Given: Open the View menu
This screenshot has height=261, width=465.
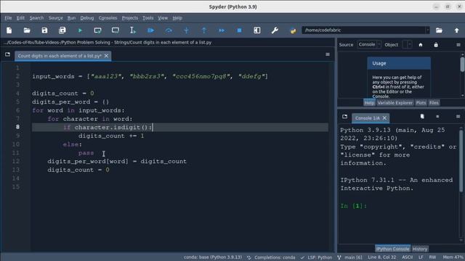Looking at the screenshot, I should point(163,18).
